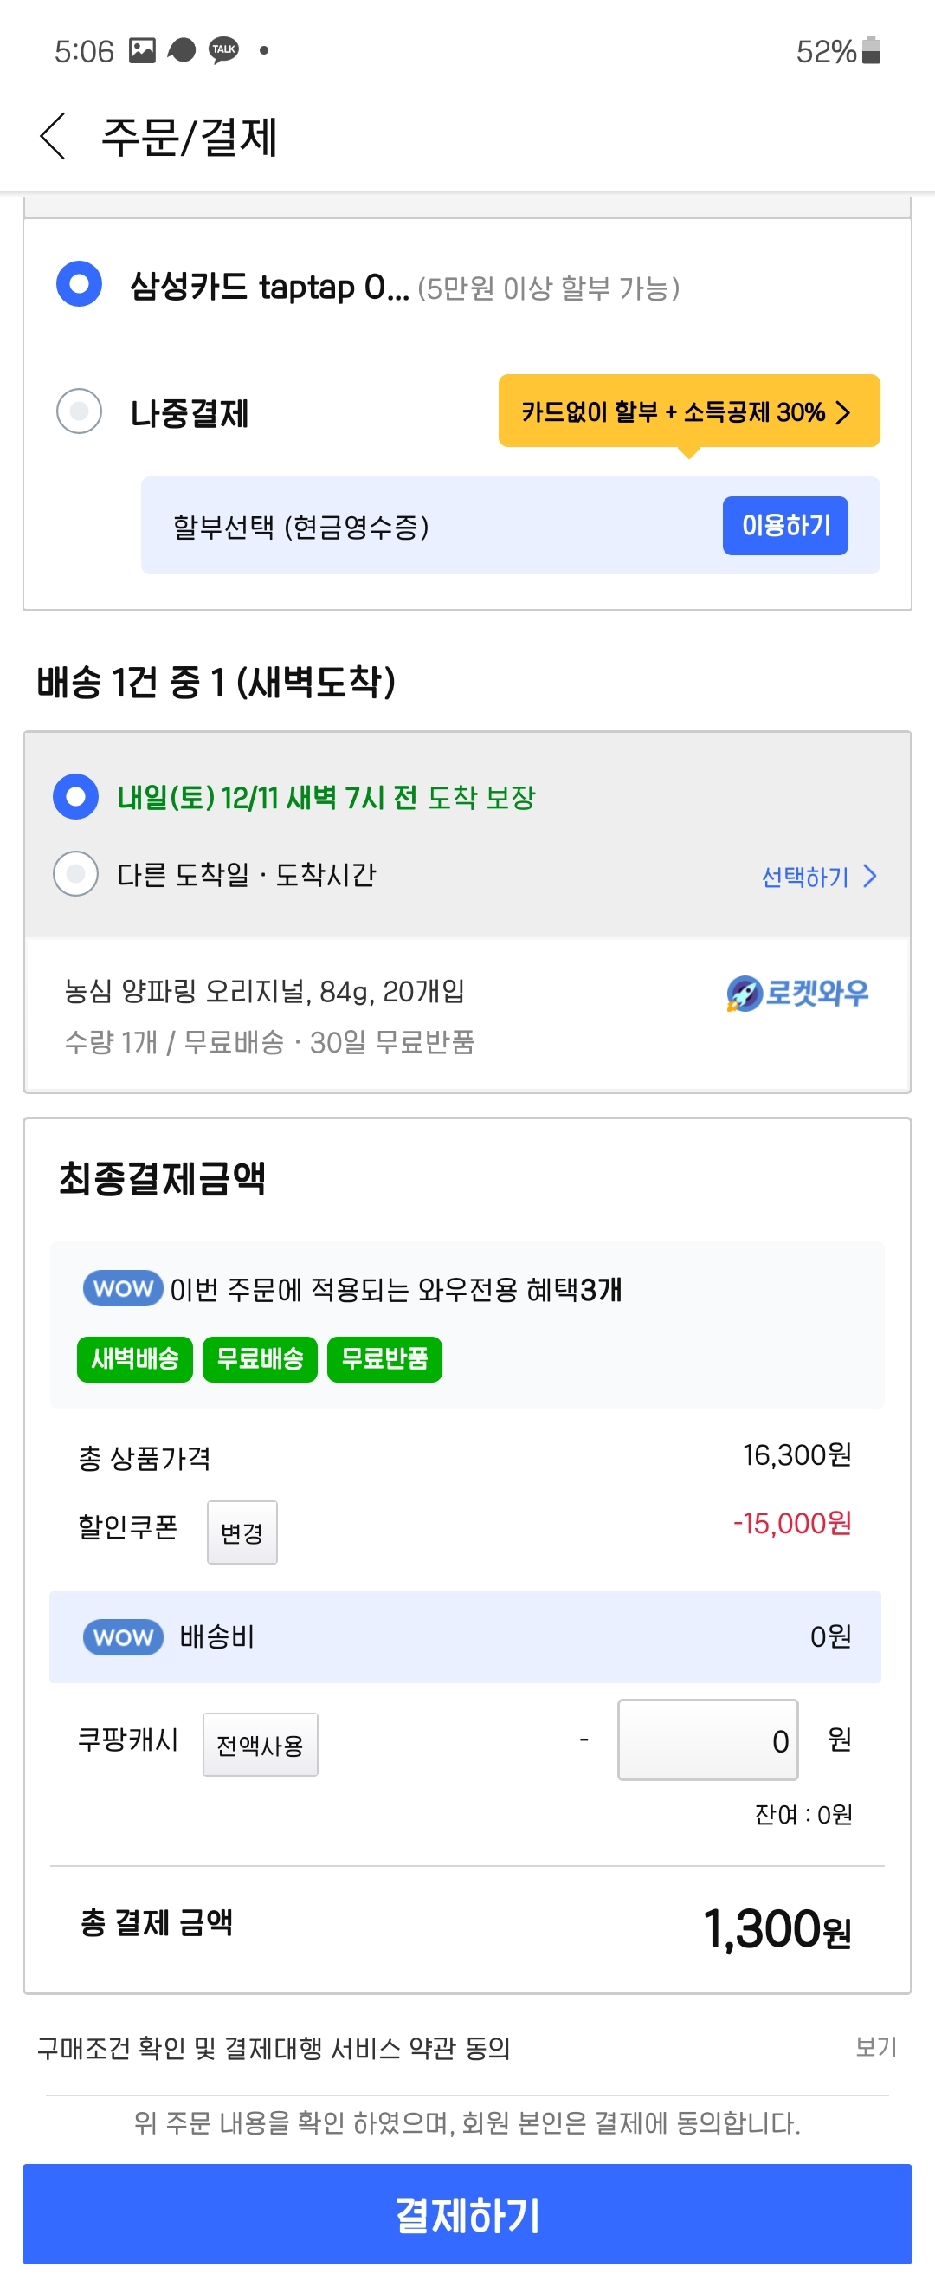Screen dimensions: 935x2287
Task: Focus the 쿠팡캐시 amount input field
Action: (x=707, y=1740)
